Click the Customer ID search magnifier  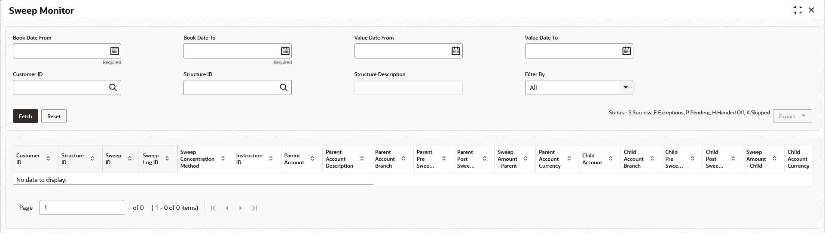[x=113, y=87]
